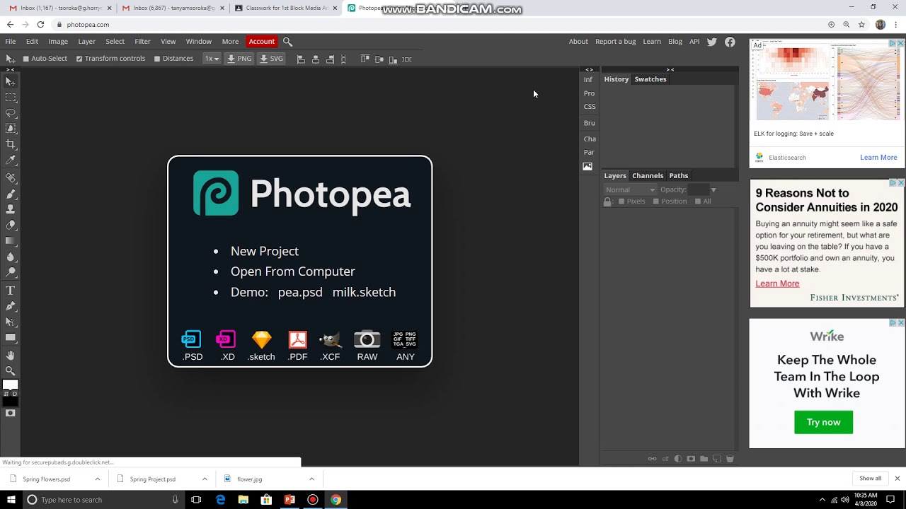Uncheck Transform controls
This screenshot has height=509, width=906.
[x=79, y=59]
